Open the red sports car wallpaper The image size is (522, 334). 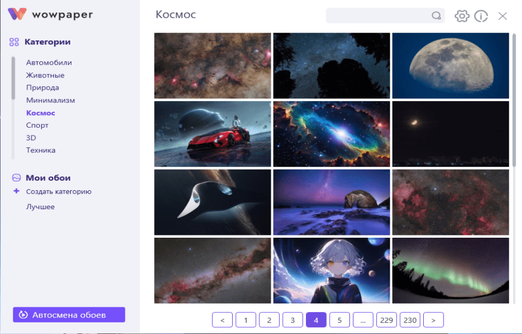point(212,134)
